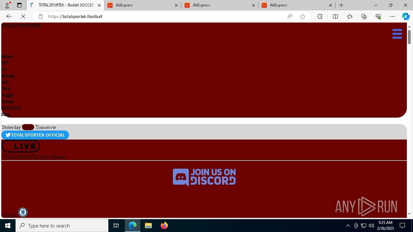Open the Boxing nav link

8,76
